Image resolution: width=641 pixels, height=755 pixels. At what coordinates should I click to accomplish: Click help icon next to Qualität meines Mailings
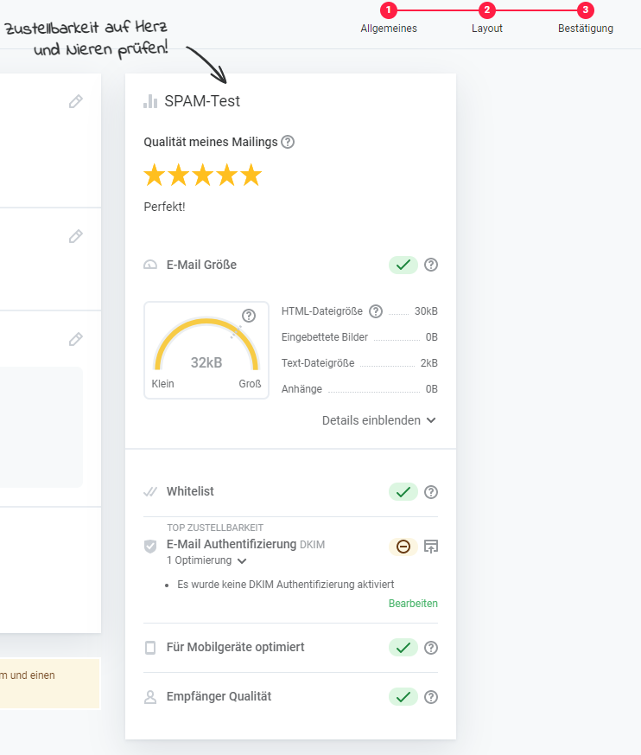[288, 142]
